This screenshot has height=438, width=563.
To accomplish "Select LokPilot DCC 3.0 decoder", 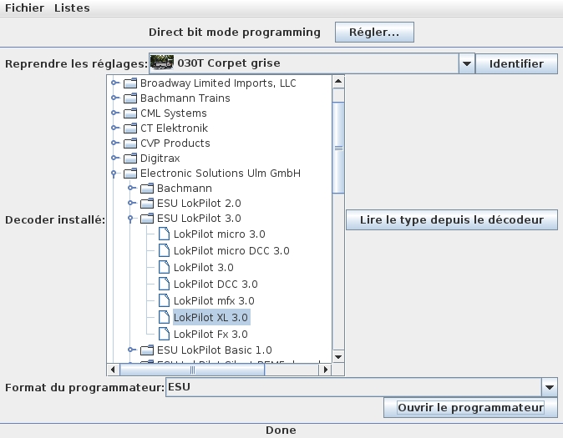I will (216, 284).
